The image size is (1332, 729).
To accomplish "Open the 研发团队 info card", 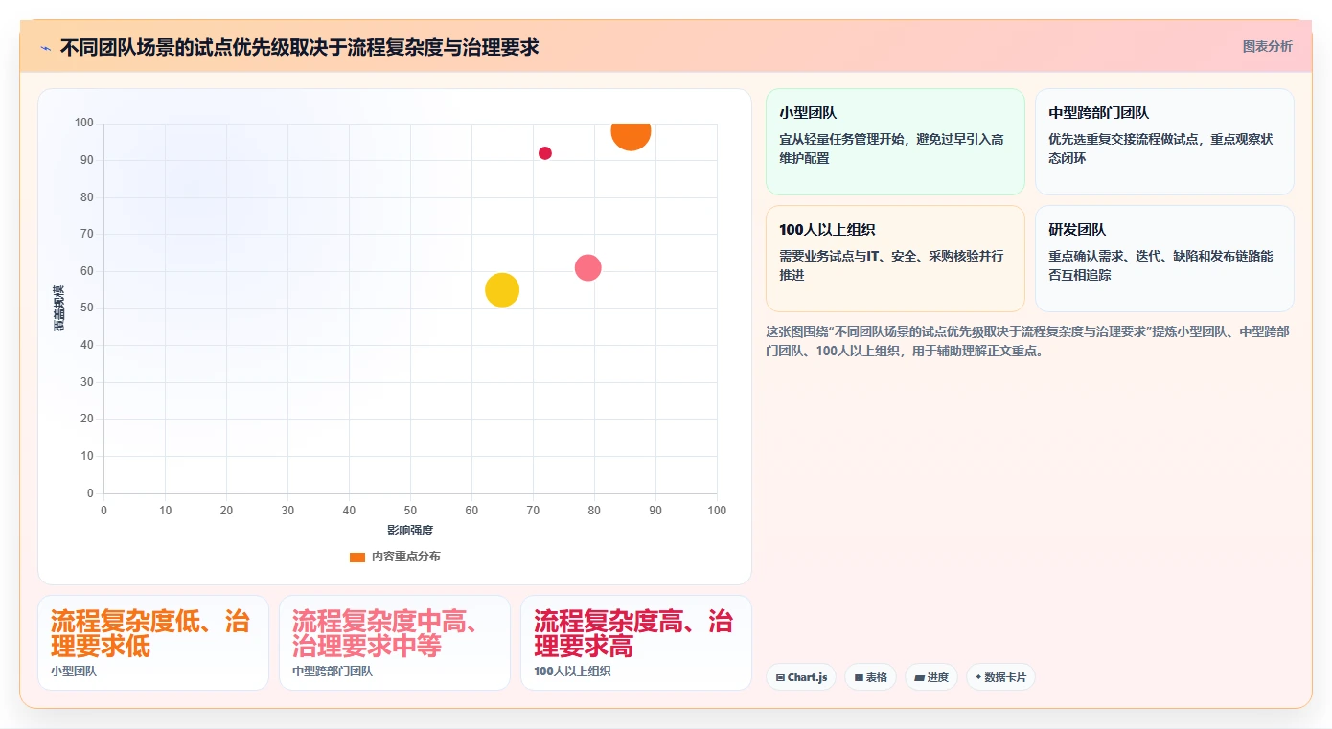I will (1164, 259).
